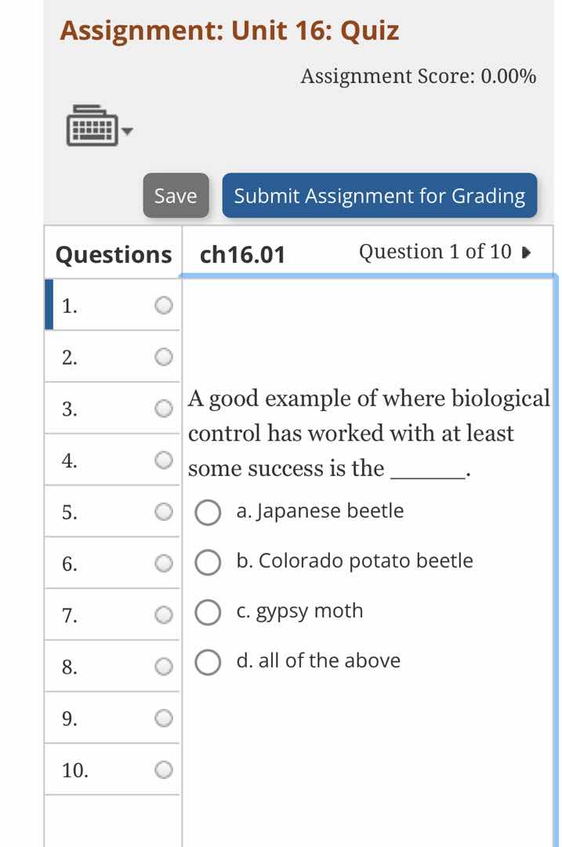The image size is (562, 847).
Task: Select d. all of the above
Action: [x=207, y=663]
